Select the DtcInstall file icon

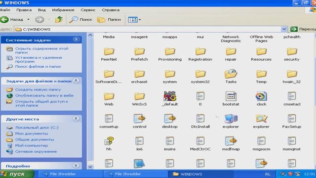point(200,119)
